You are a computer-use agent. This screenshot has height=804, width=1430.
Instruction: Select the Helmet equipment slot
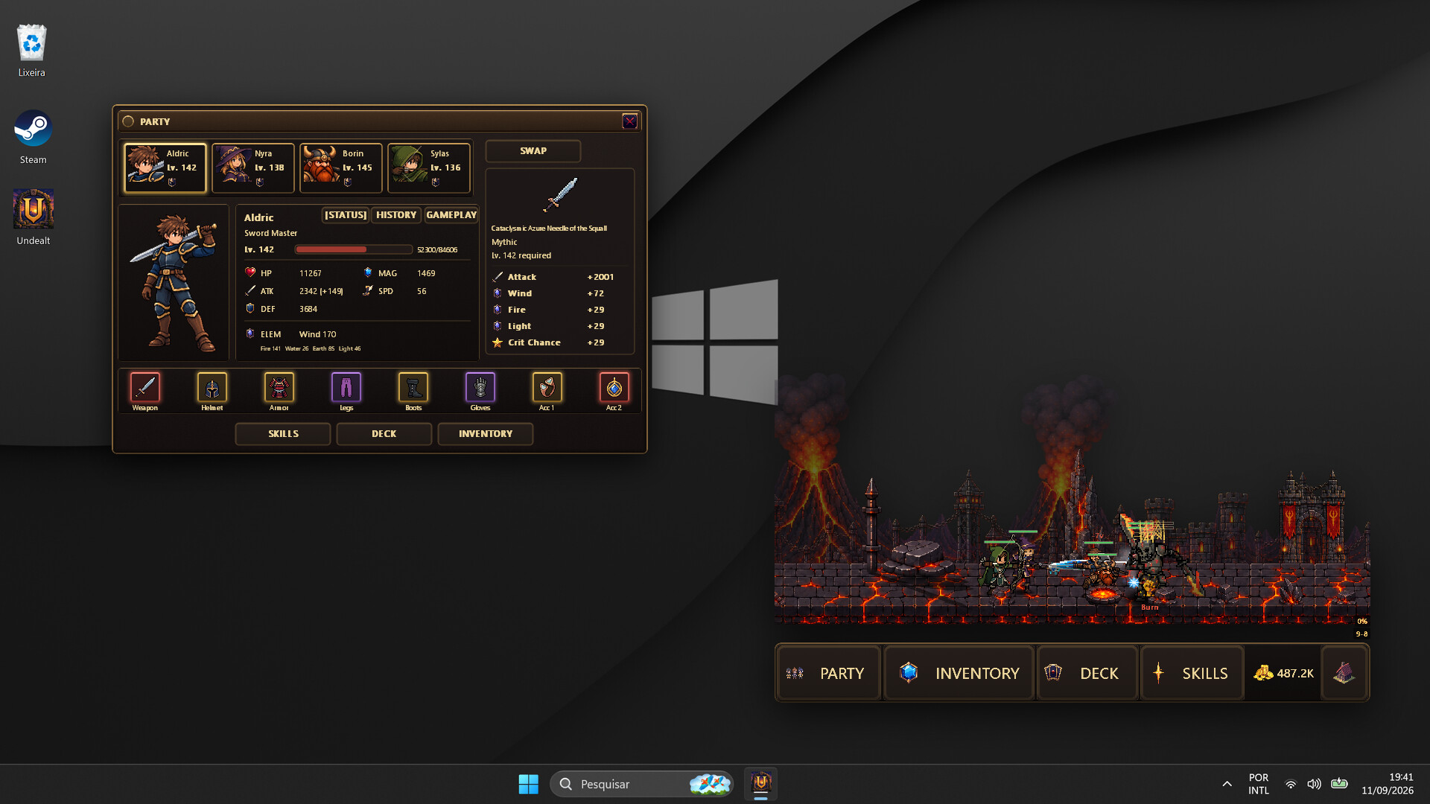(x=212, y=388)
